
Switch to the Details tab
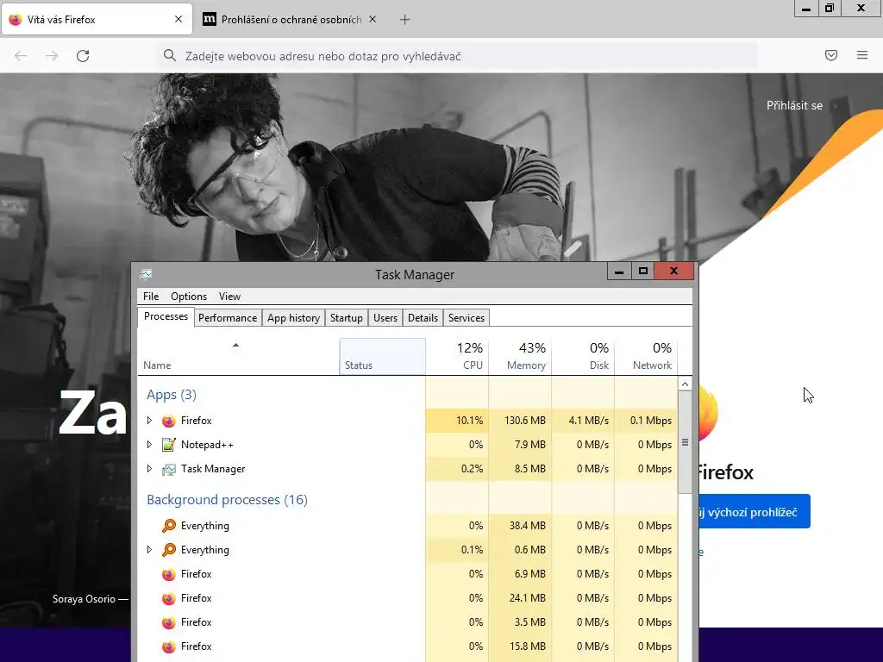pyautogui.click(x=423, y=318)
